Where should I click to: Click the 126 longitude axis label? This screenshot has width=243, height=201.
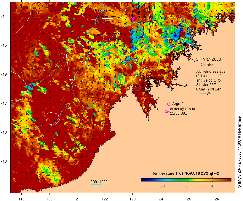216,199
